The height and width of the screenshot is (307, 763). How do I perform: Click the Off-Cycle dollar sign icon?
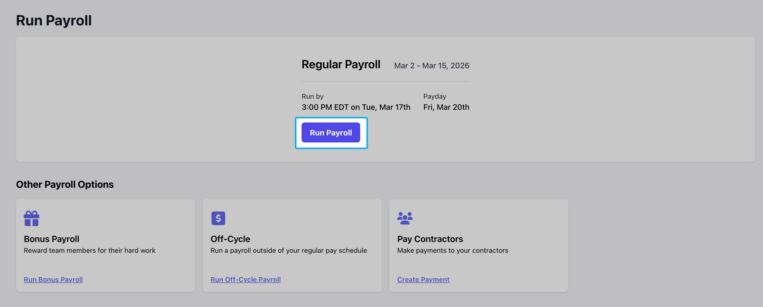[218, 219]
